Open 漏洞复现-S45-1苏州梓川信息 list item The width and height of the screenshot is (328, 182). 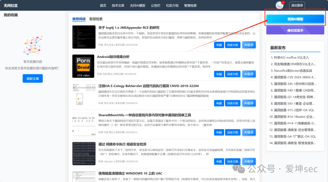(x=295, y=84)
